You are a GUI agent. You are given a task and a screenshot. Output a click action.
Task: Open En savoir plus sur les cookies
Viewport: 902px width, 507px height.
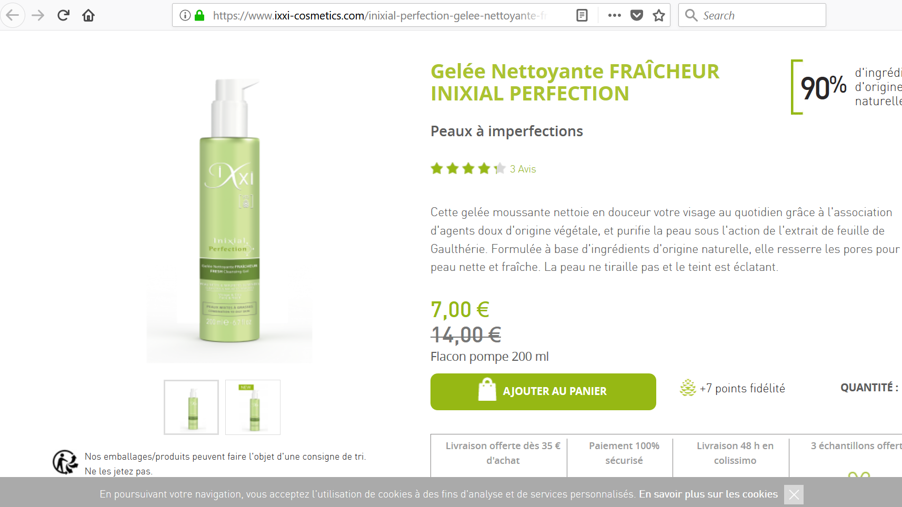click(708, 494)
